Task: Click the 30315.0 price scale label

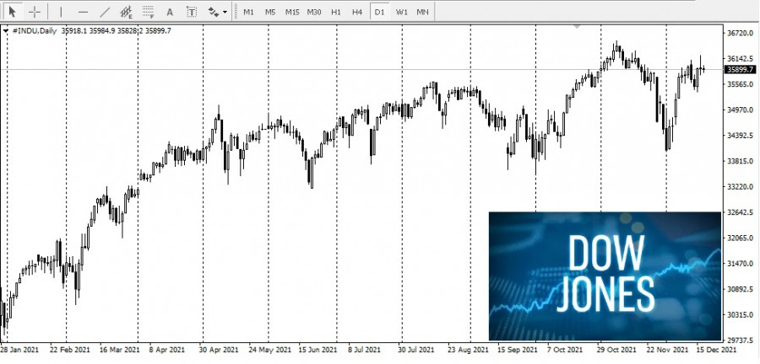Action: [741, 314]
